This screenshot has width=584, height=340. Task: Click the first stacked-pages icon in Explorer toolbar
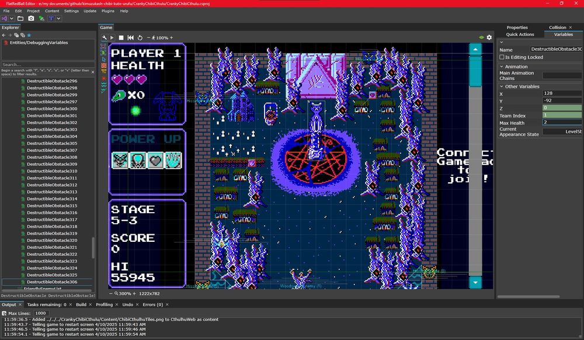(16, 35)
